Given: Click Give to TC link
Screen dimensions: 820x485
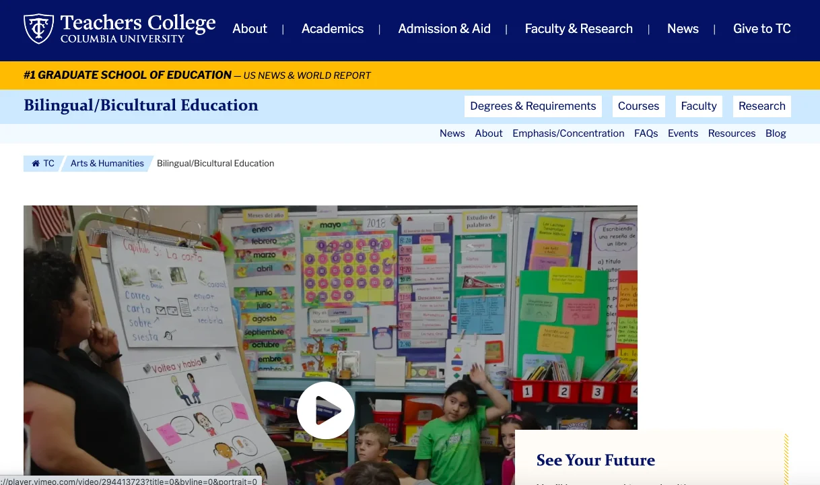Looking at the screenshot, I should 762,29.
